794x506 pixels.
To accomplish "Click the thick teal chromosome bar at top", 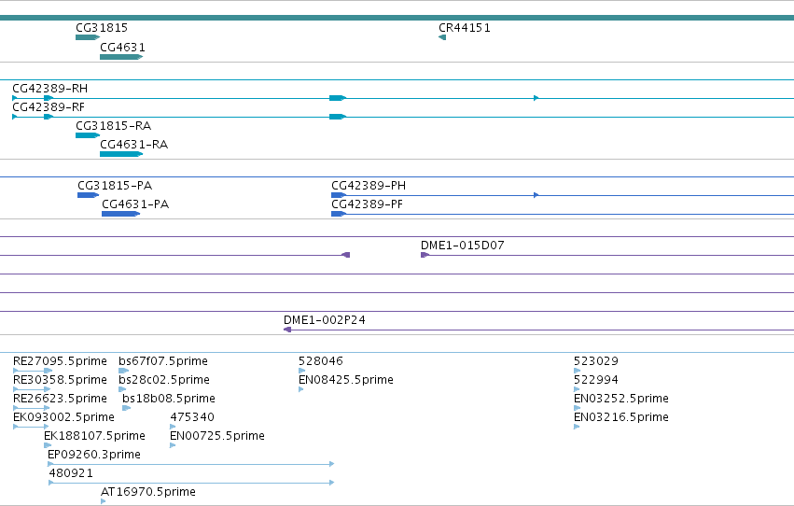I will point(397,18).
